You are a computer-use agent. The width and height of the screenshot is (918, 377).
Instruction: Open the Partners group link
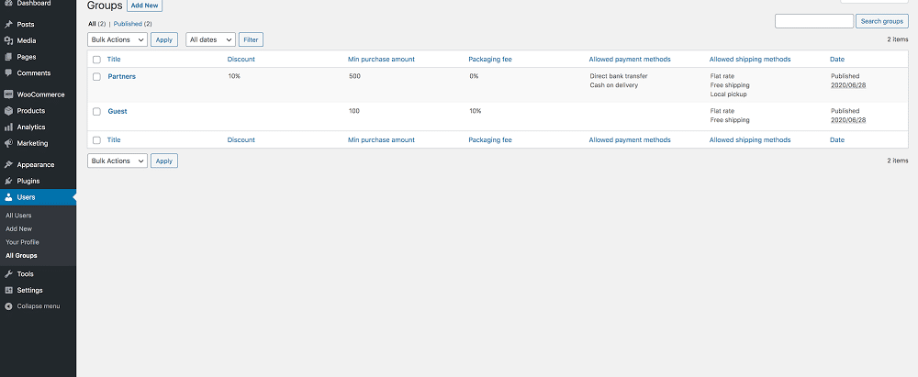coord(122,77)
